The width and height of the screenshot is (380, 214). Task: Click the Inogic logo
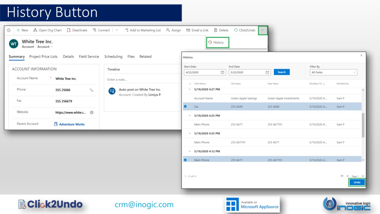coord(347,204)
